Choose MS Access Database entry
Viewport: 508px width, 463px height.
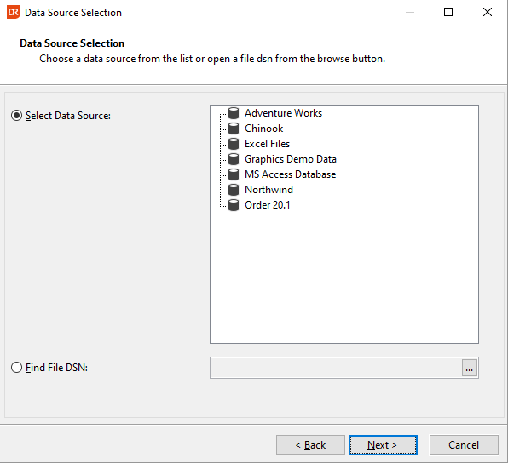pyautogui.click(x=290, y=174)
